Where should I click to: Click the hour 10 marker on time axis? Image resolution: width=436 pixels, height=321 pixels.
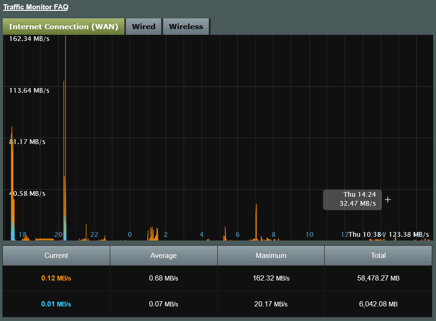click(309, 234)
